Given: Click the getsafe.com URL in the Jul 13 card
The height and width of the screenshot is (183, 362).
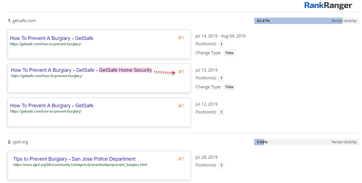Looking at the screenshot, I should point(47,76).
